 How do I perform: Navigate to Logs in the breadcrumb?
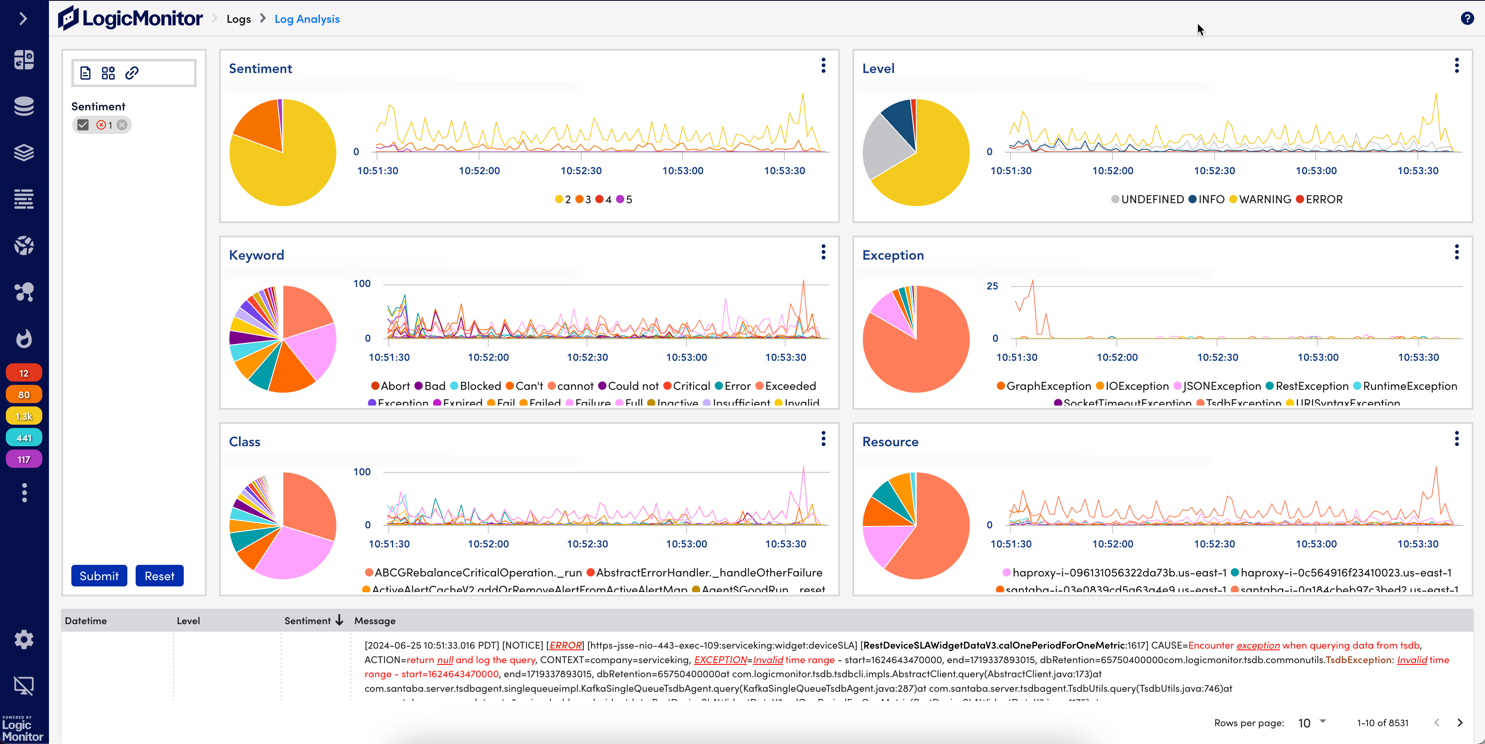coord(239,18)
